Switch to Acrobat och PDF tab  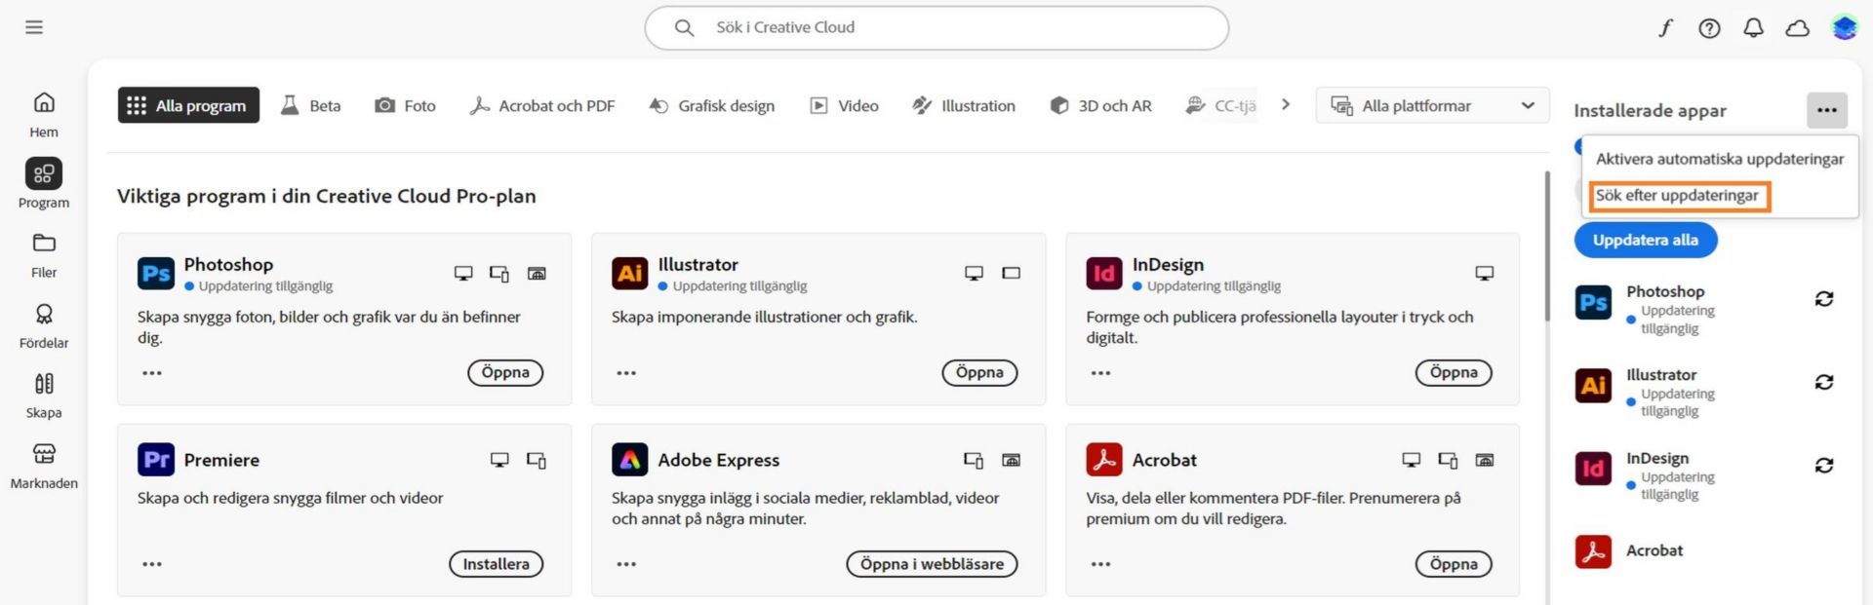point(541,105)
